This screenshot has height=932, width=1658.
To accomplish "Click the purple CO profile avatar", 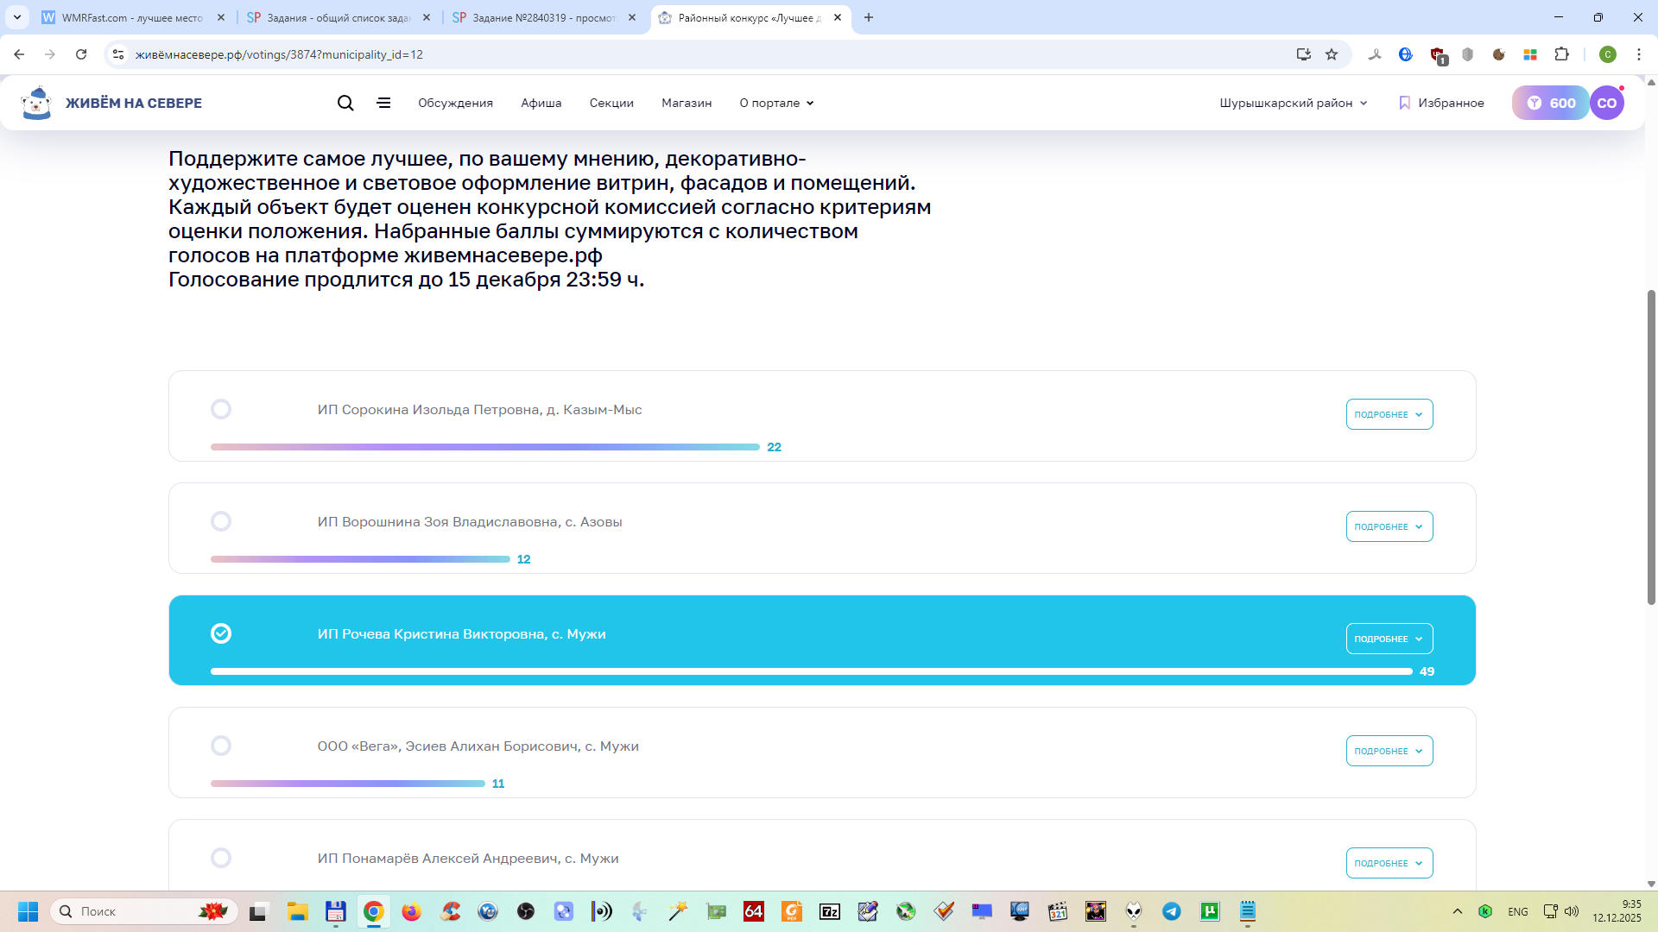I will 1607,103.
